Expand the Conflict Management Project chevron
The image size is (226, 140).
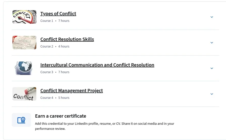212,94
